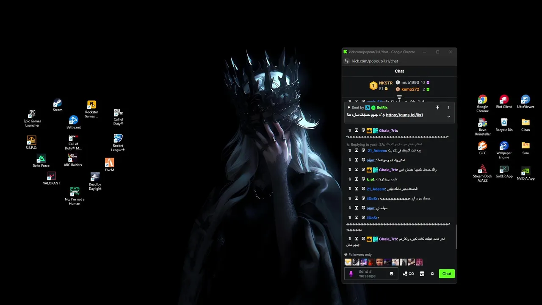Open pinned message three-dot options menu
542x305 pixels.
[x=449, y=108]
